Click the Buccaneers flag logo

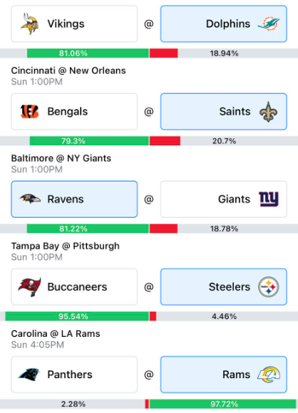29,287
